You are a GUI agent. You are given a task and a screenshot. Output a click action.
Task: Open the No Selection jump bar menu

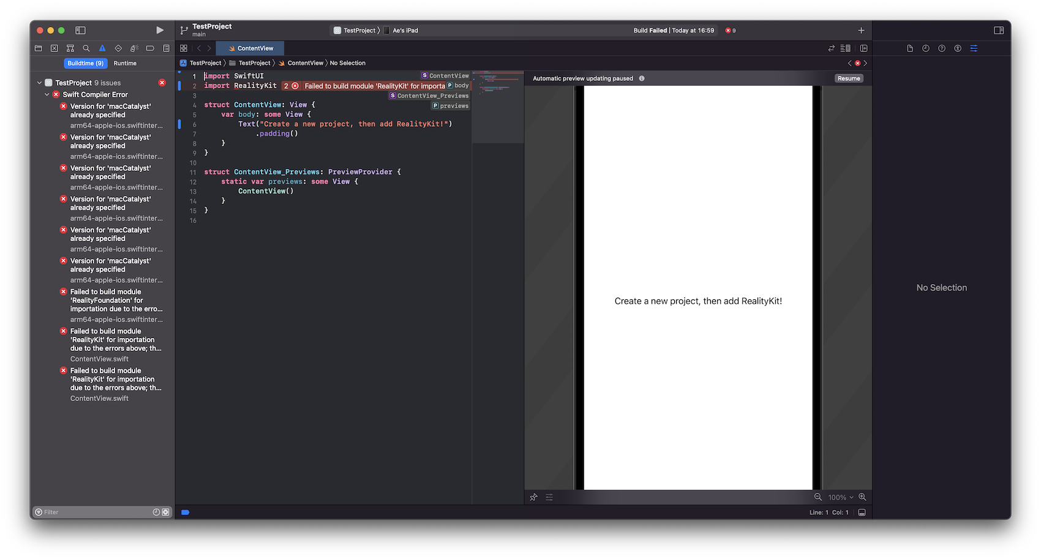click(347, 63)
